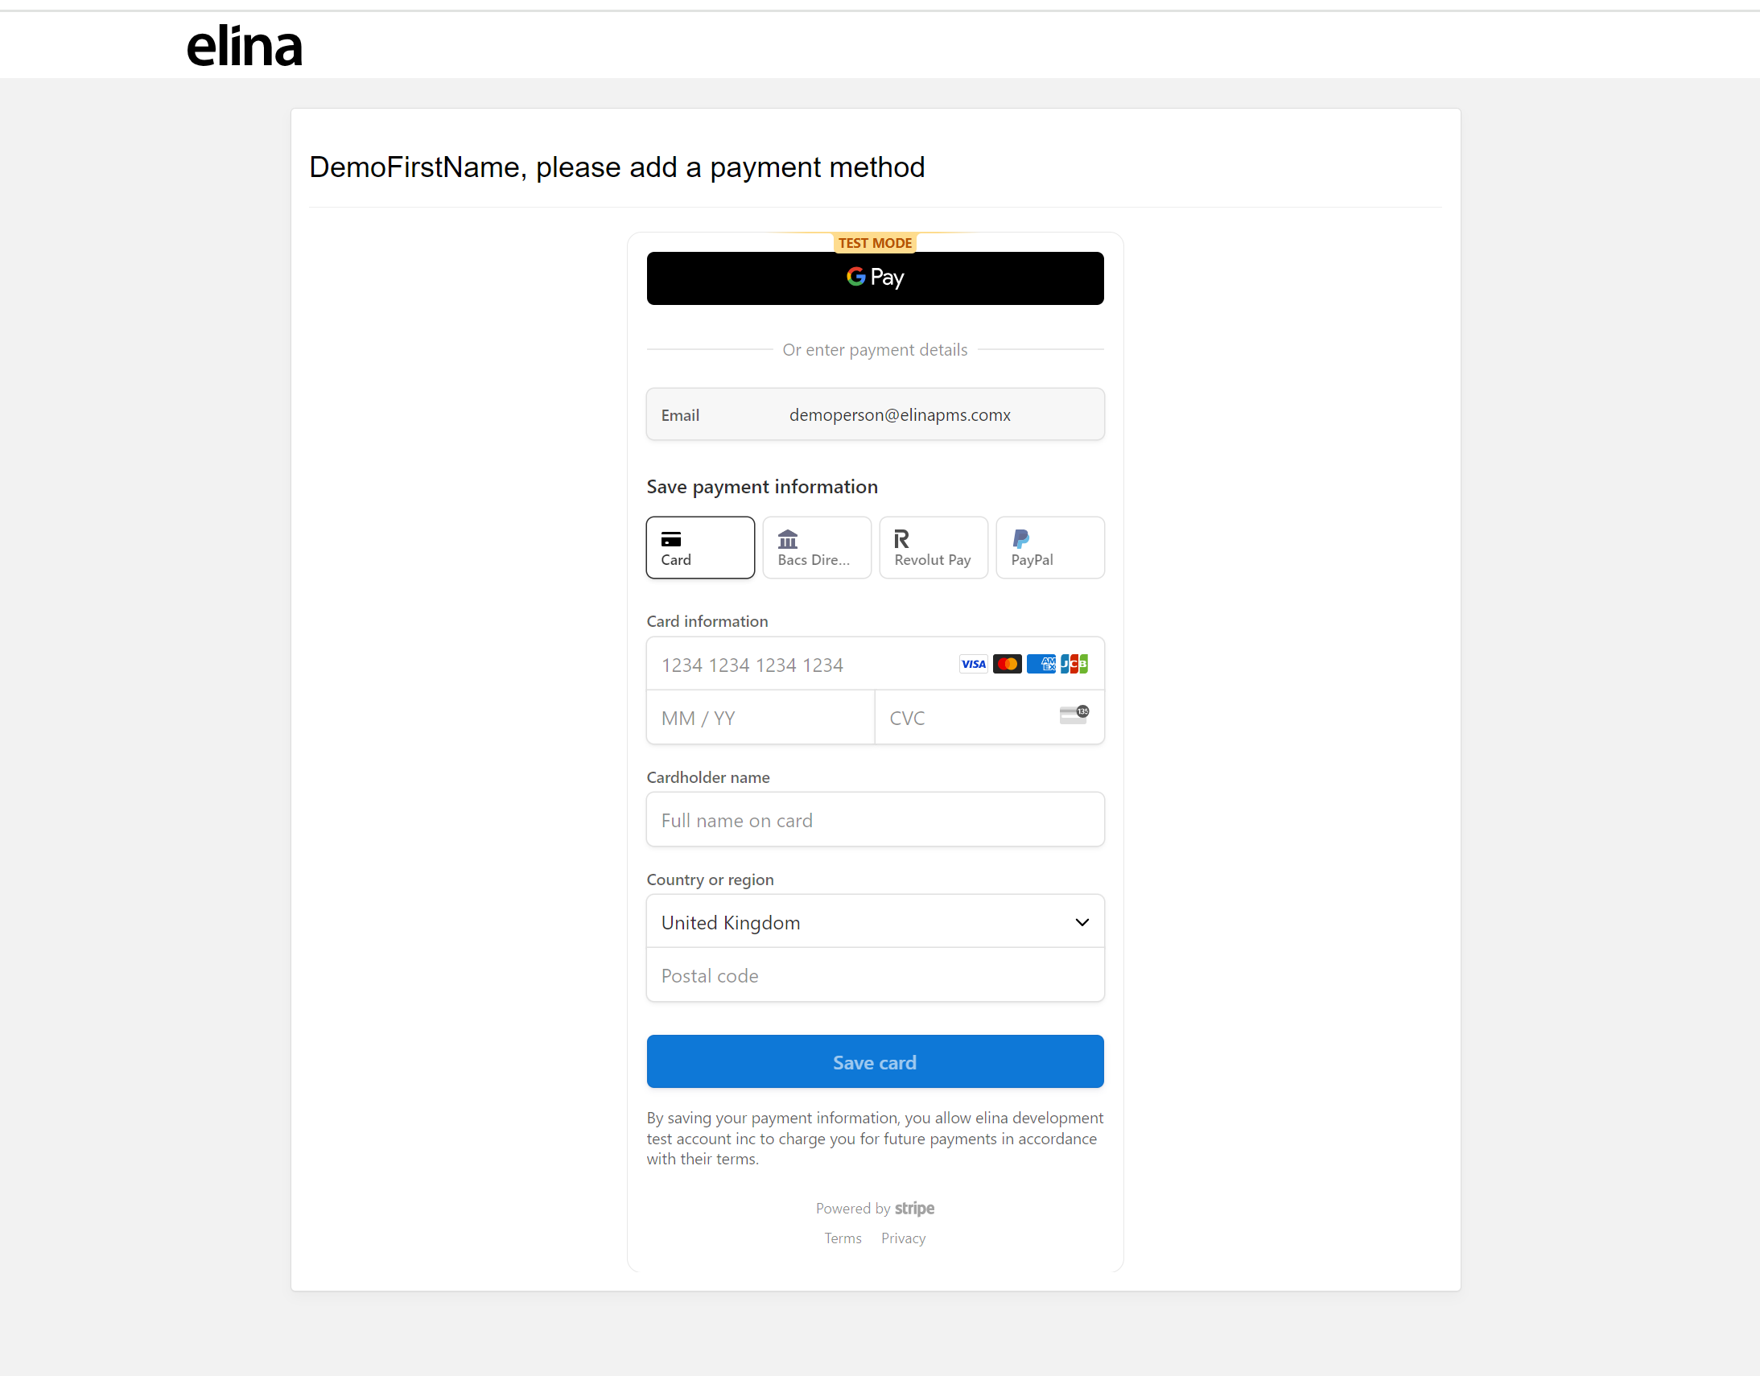Click the Visa card brand icon

974,664
